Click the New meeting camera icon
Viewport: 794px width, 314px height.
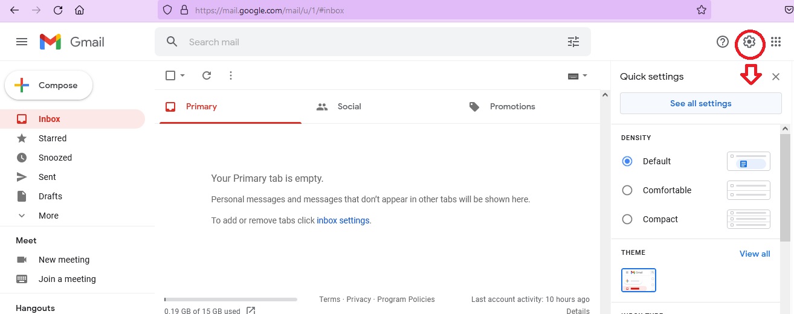[x=22, y=260]
